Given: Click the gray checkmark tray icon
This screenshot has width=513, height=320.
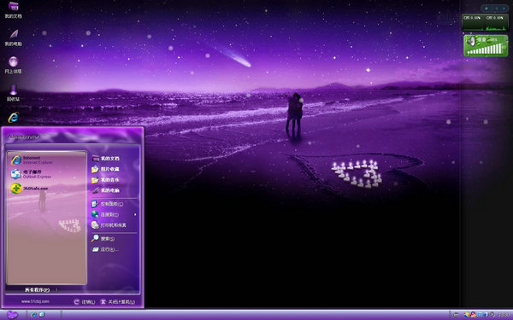Looking at the screenshot, I should [492, 315].
